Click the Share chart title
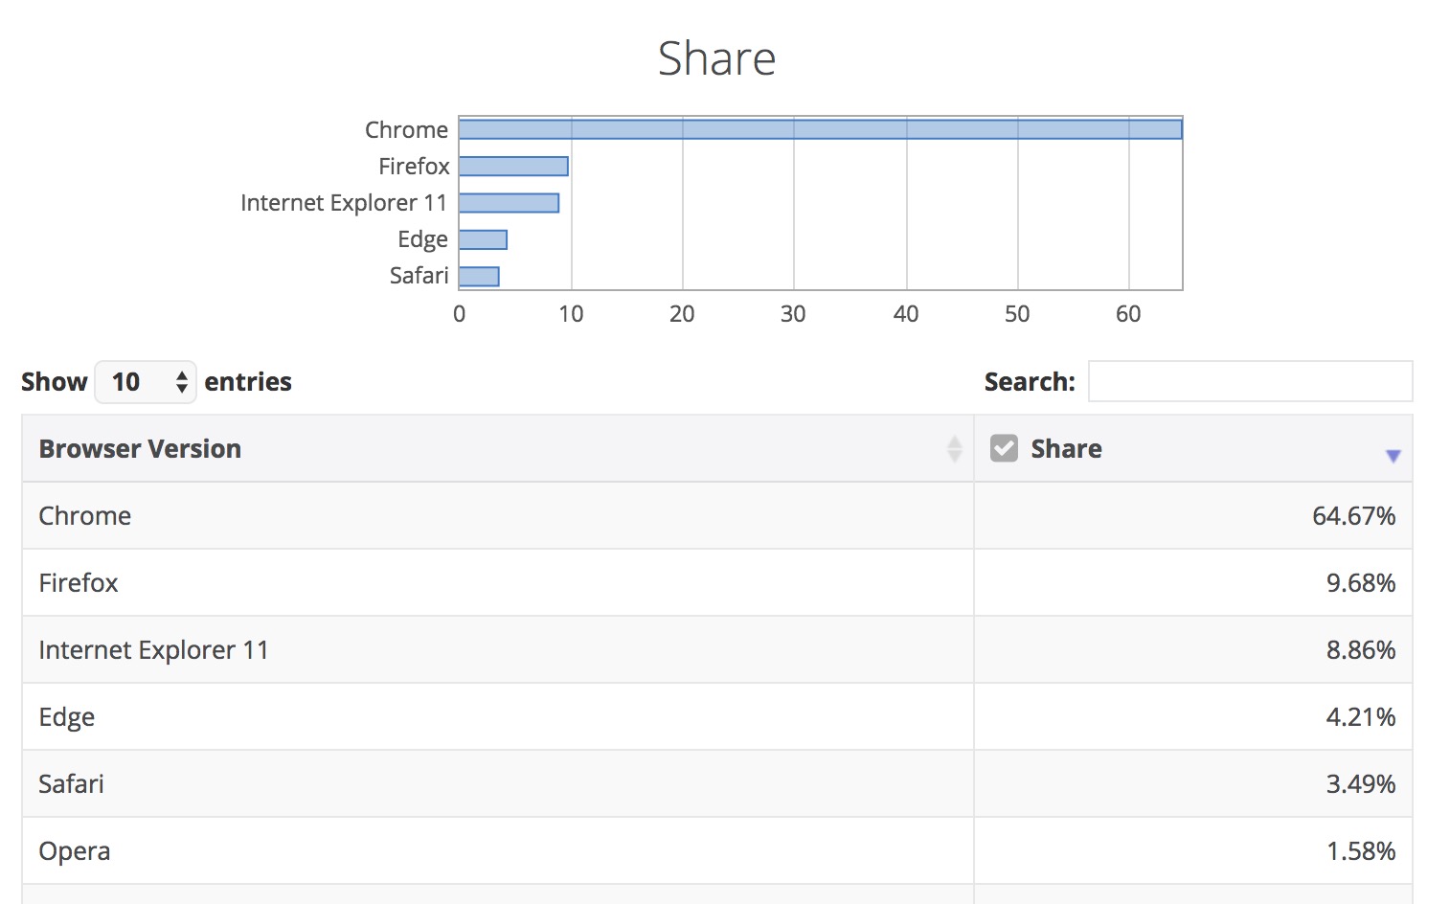 [x=716, y=58]
